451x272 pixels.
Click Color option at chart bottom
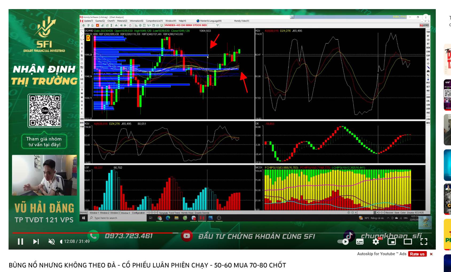click(403, 213)
